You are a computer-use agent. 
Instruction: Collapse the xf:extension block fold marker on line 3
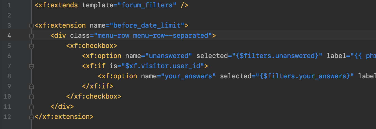pos(31,26)
